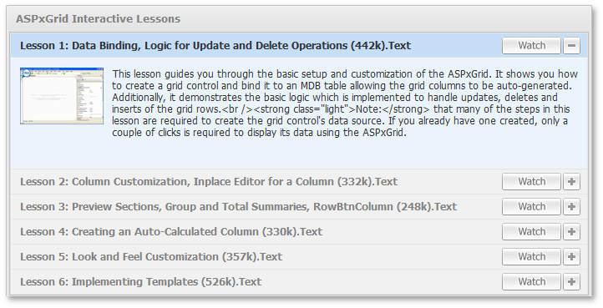This screenshot has width=603, height=308.
Task: Expand Lesson 3 using its plus icon
Action: 571,206
